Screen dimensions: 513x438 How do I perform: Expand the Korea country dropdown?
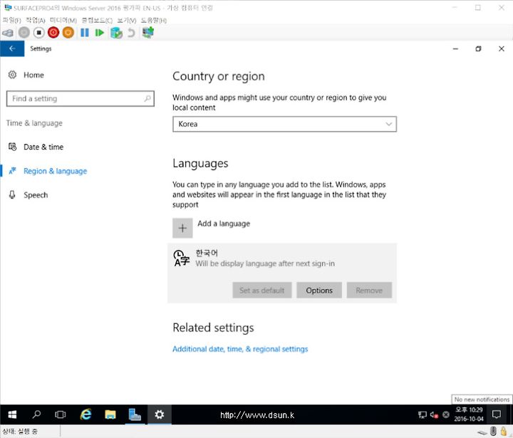coord(284,124)
